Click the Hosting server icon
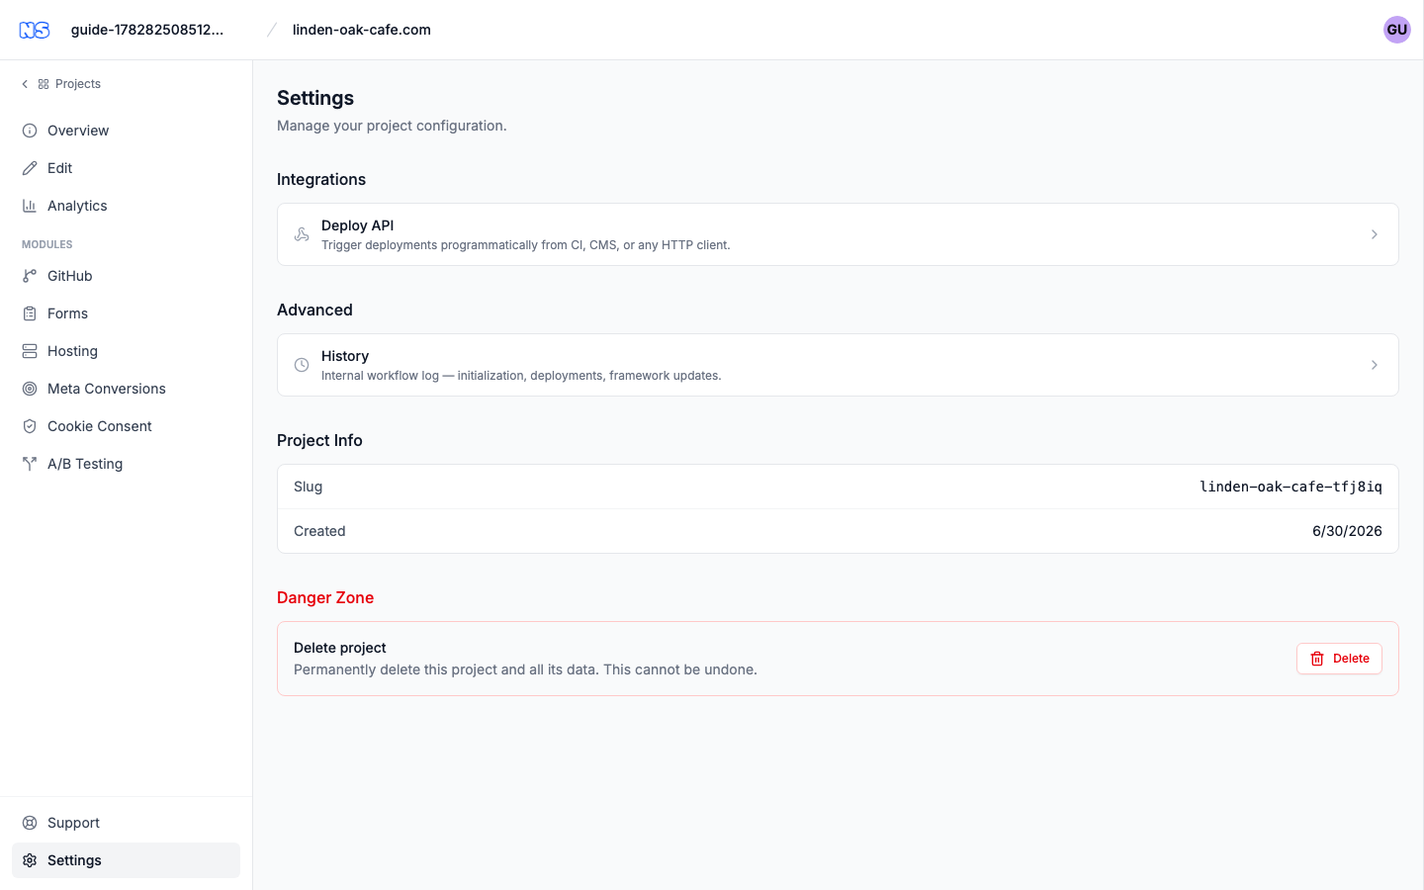The image size is (1424, 890). (30, 351)
